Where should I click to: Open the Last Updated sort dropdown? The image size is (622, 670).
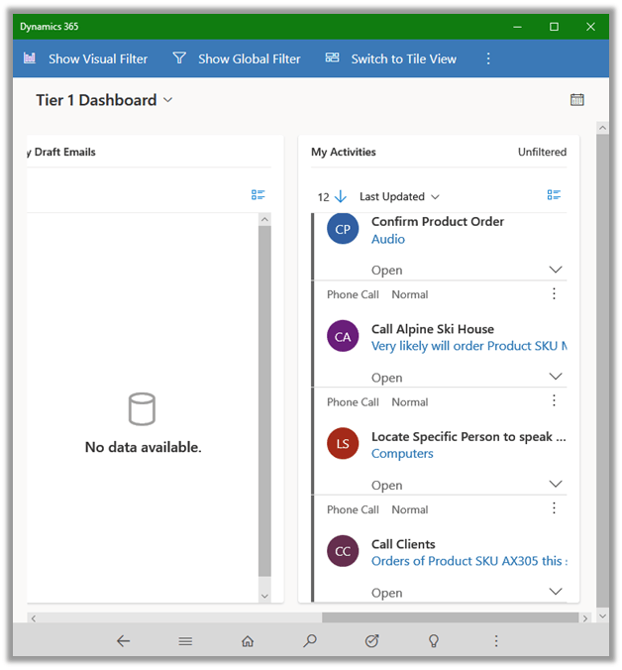(x=399, y=196)
